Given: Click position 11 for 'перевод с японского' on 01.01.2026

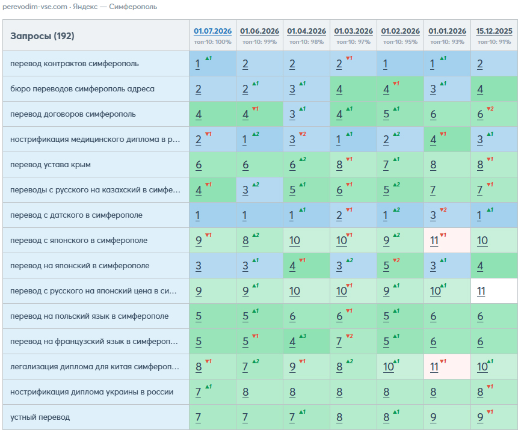Looking at the screenshot, I should 434,241.
